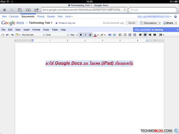The image size is (179, 134).
Task: Open the Edit menu
Action: pyautogui.click(x=10, y=30)
